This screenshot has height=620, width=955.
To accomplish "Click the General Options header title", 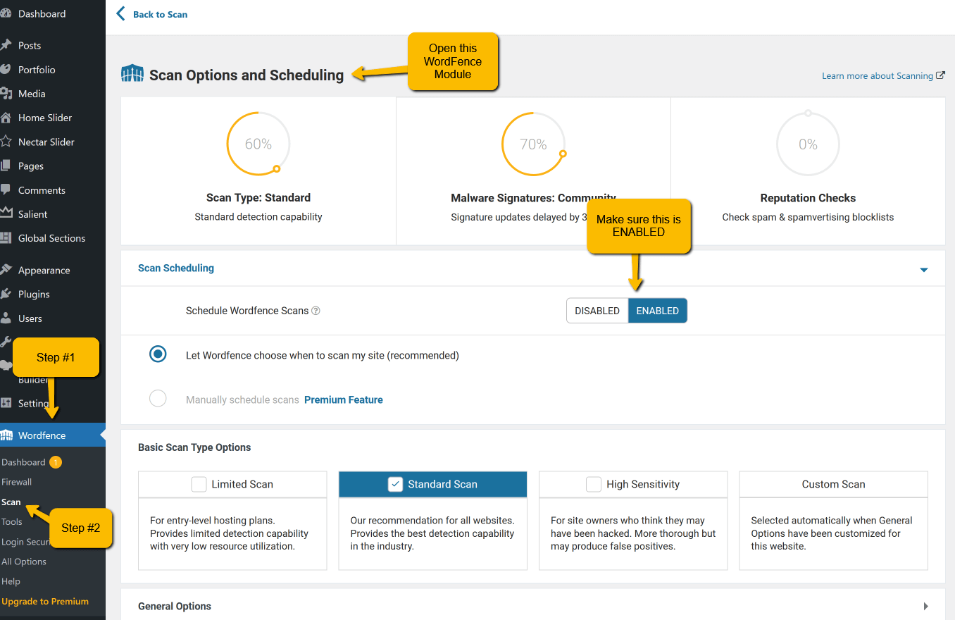I will [x=175, y=606].
